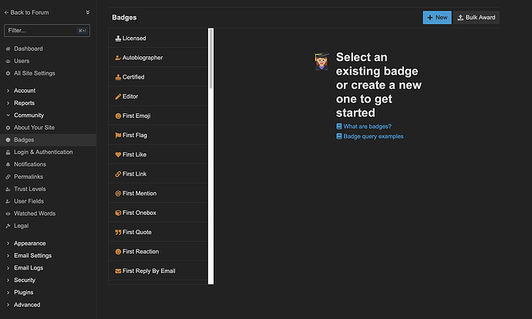Click the First Quote badge icon
This screenshot has width=532, height=319.
click(x=118, y=232)
